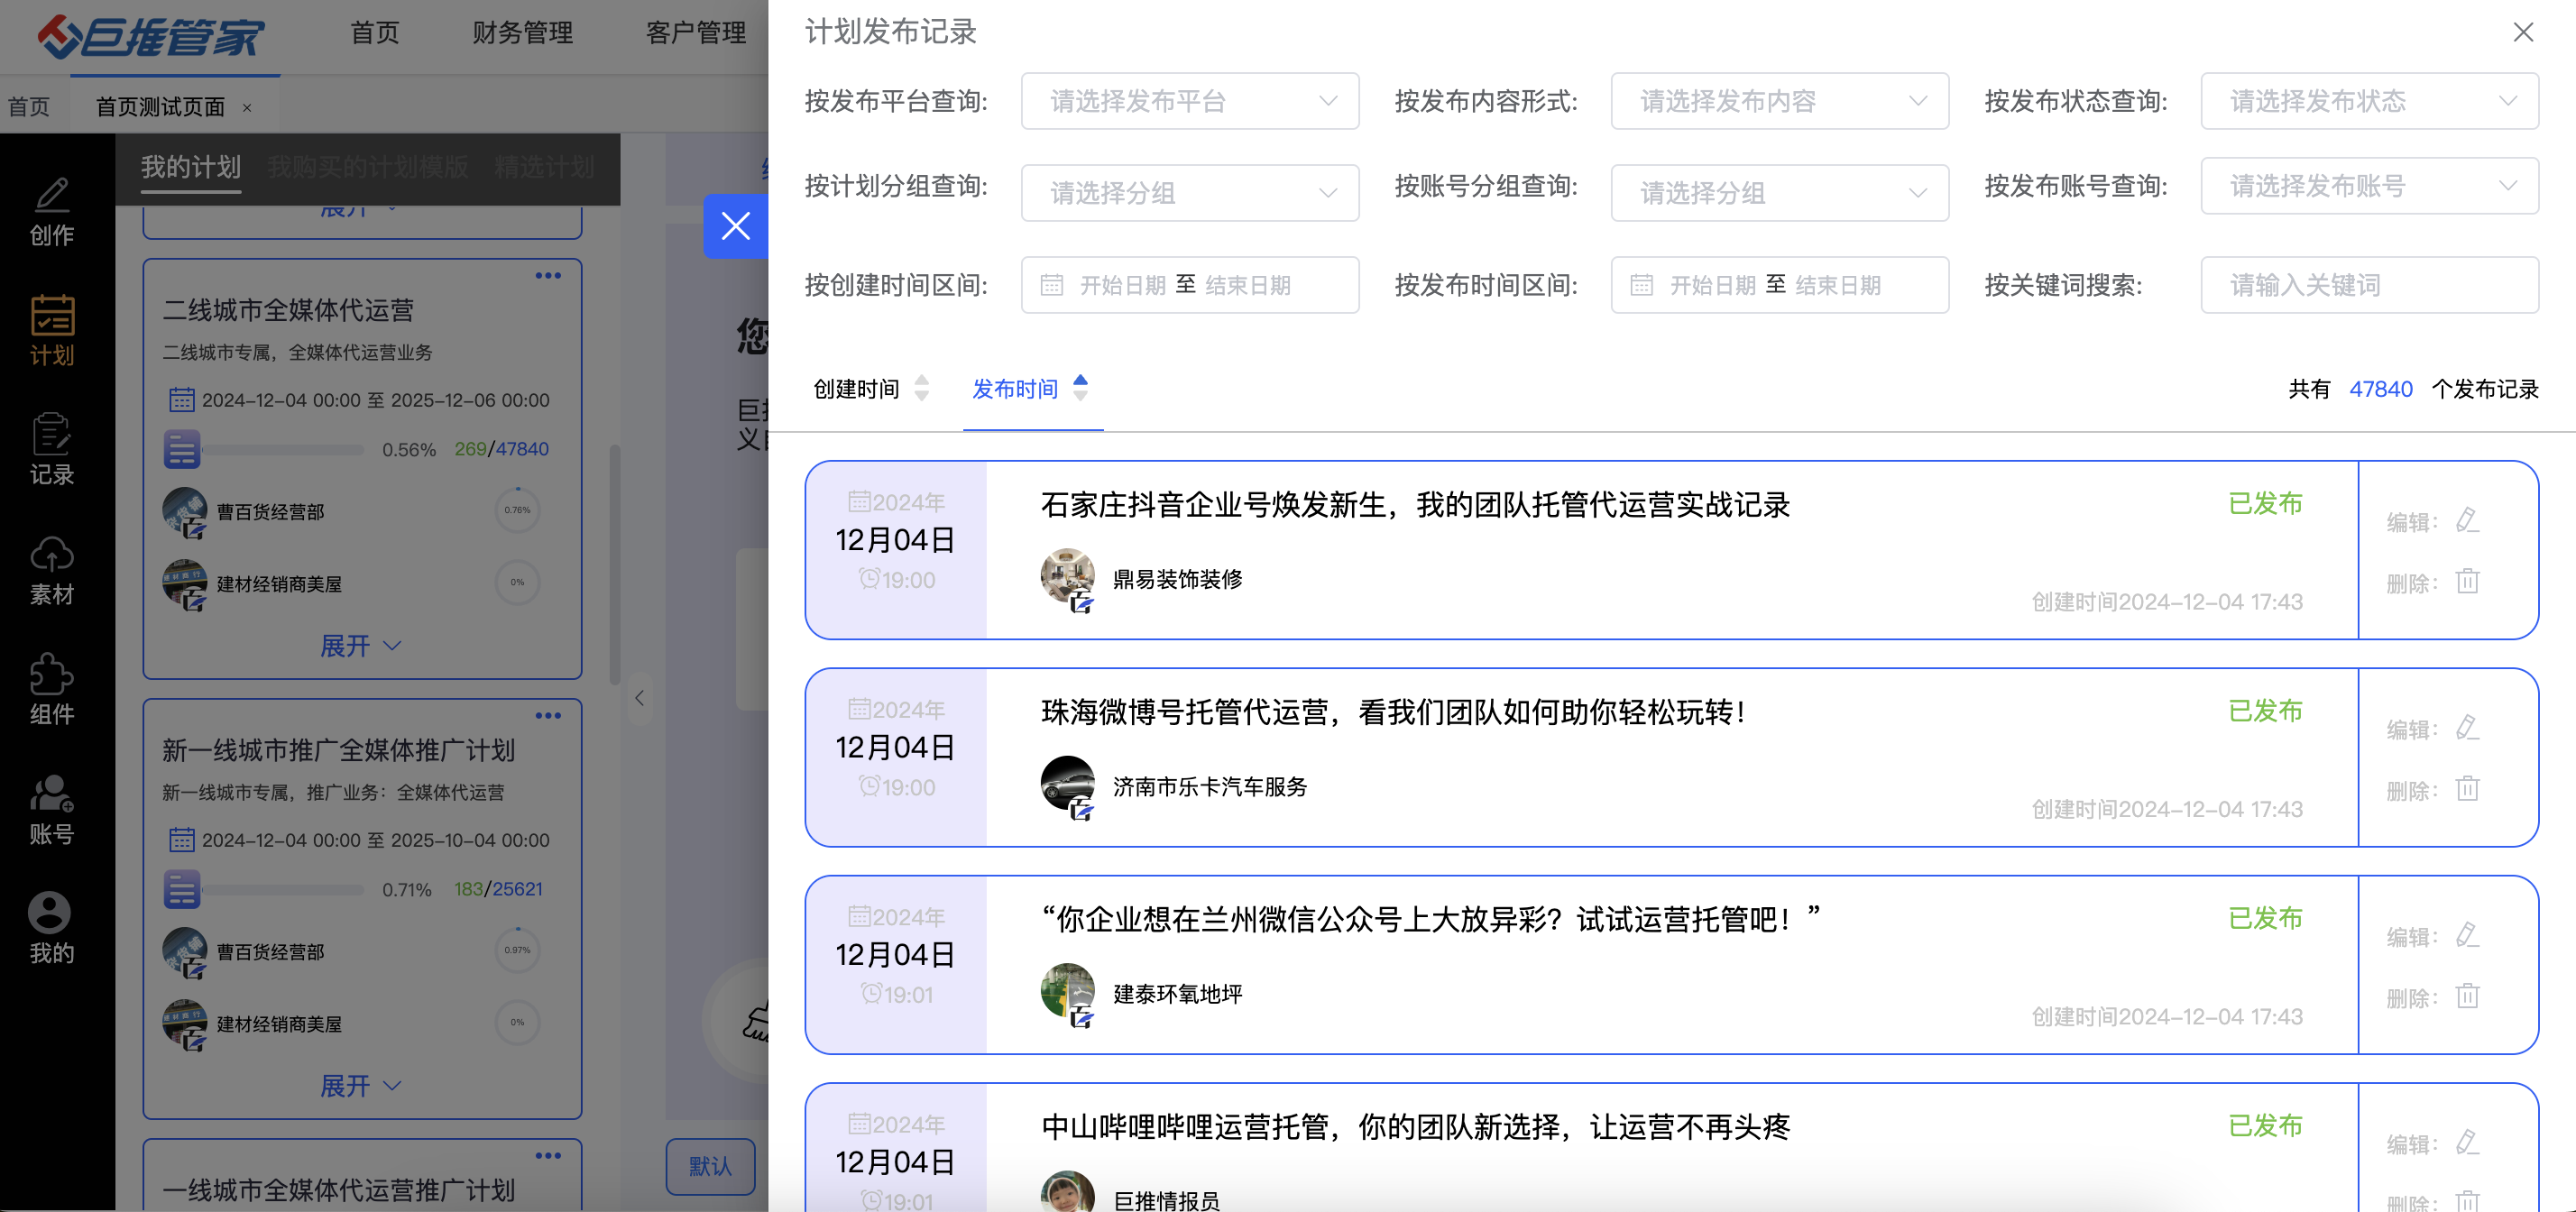Collapse side panel with left chevron handle

(x=640, y=698)
